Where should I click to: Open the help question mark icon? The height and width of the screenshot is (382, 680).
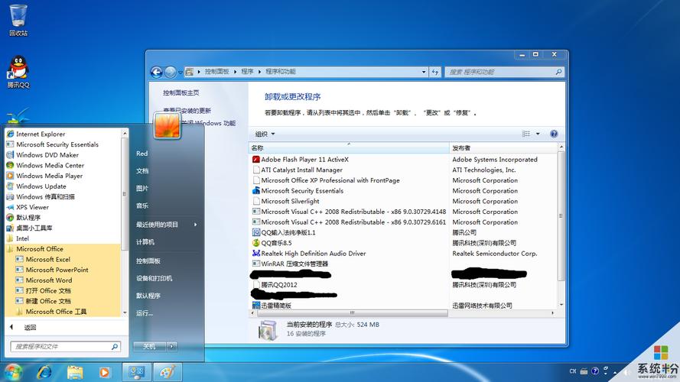(554, 134)
